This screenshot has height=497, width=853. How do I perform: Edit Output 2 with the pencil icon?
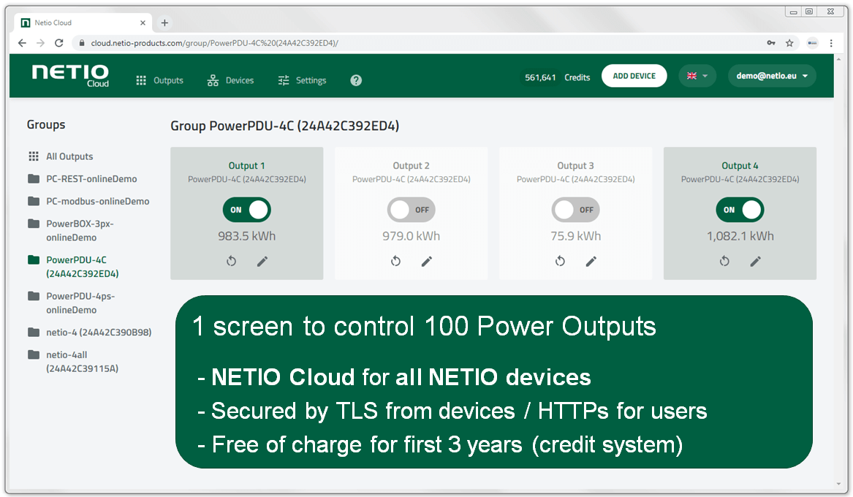427,262
